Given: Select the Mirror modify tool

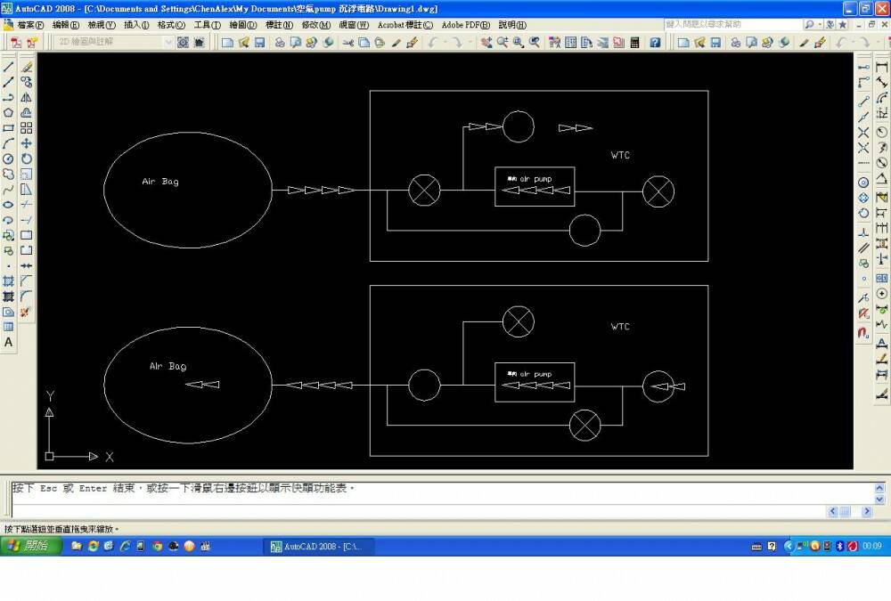Looking at the screenshot, I should coord(27,97).
